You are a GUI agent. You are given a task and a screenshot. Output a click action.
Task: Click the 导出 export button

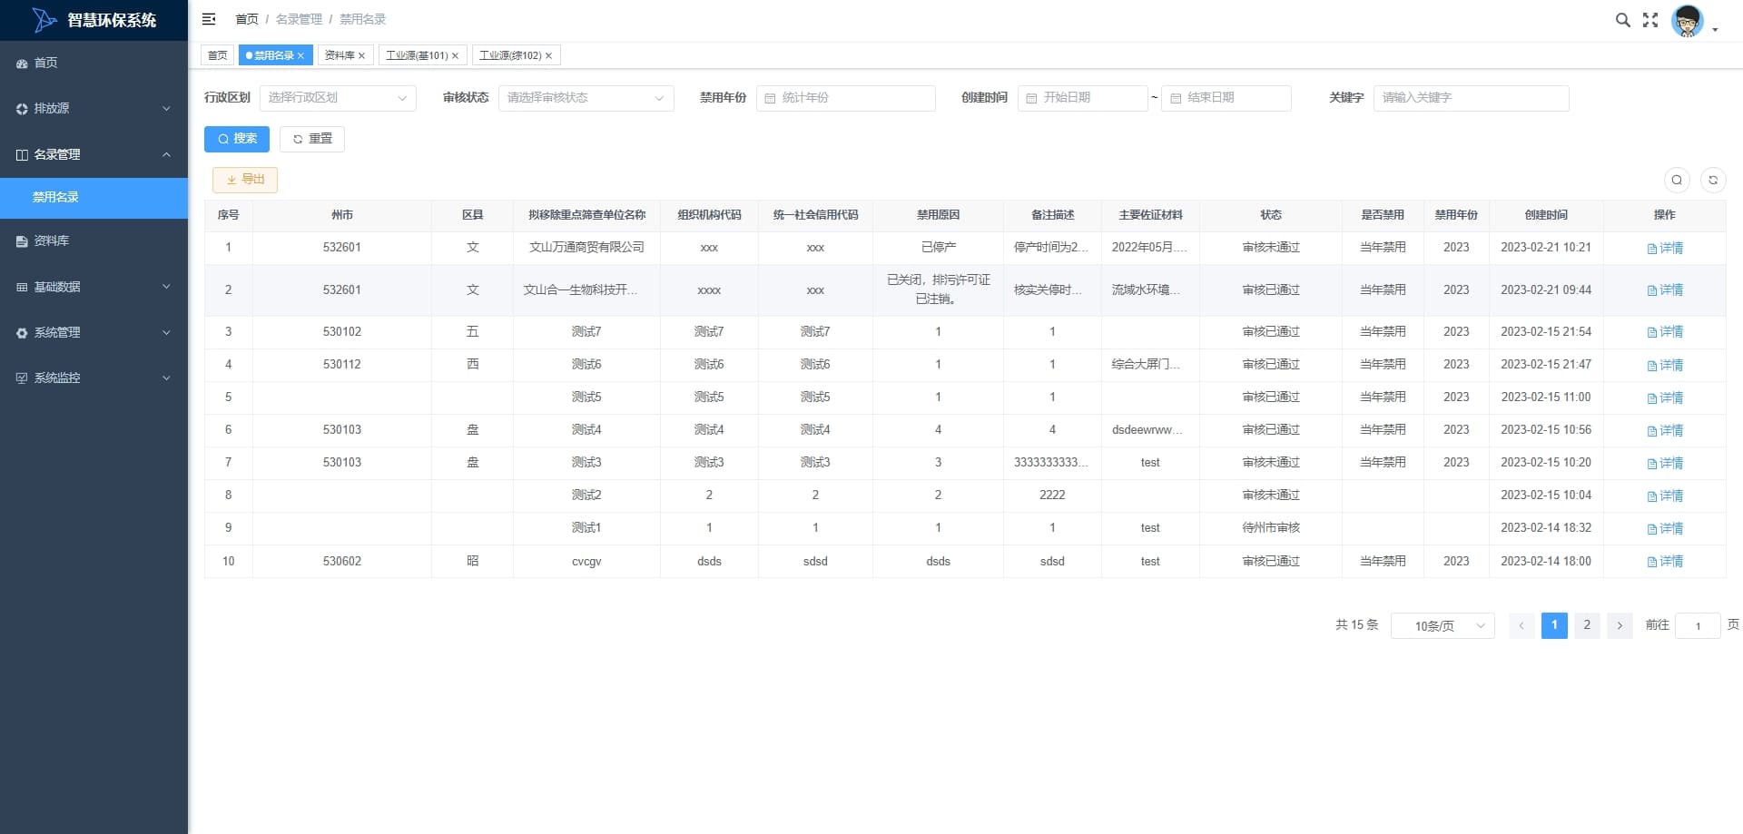(245, 180)
